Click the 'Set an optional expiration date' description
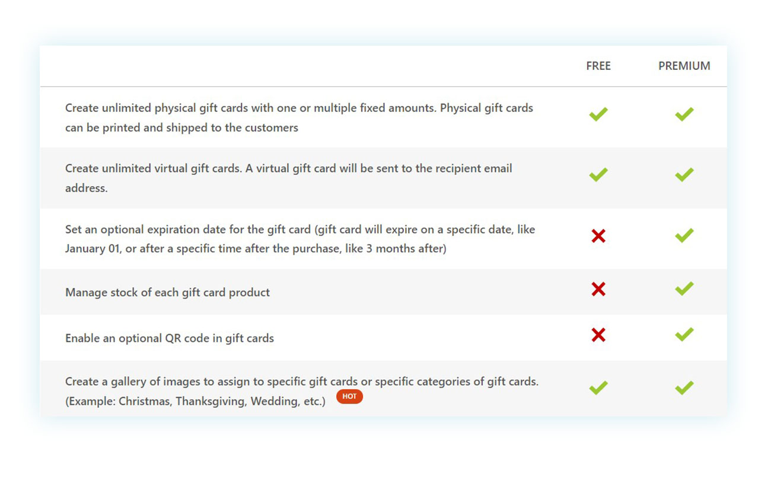The image size is (771, 477). [300, 239]
